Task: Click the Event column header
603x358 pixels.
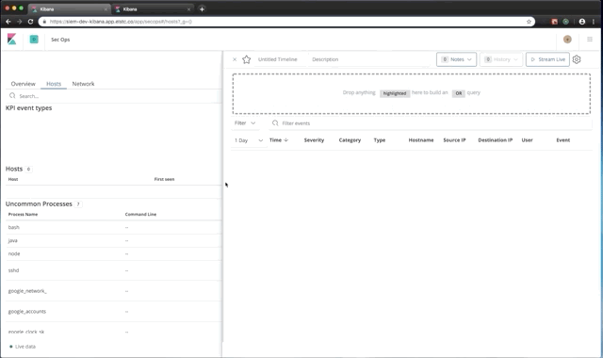Action: click(x=563, y=140)
